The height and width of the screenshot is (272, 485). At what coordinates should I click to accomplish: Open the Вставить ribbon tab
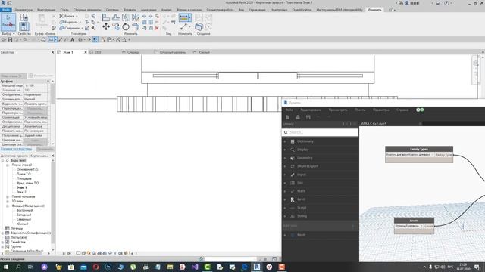click(x=130, y=10)
